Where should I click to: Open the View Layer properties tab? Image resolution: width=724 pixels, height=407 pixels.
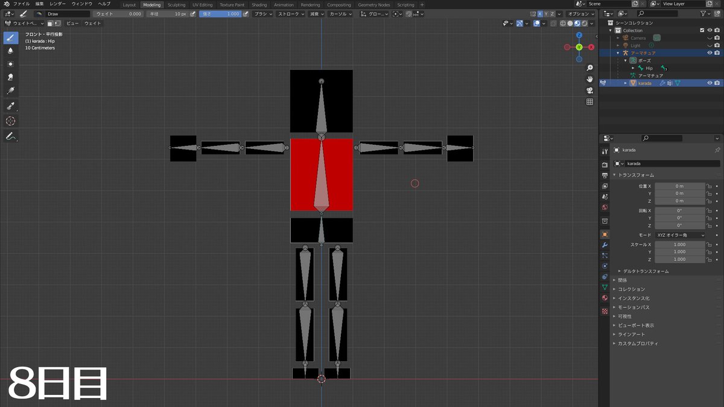[x=605, y=186]
